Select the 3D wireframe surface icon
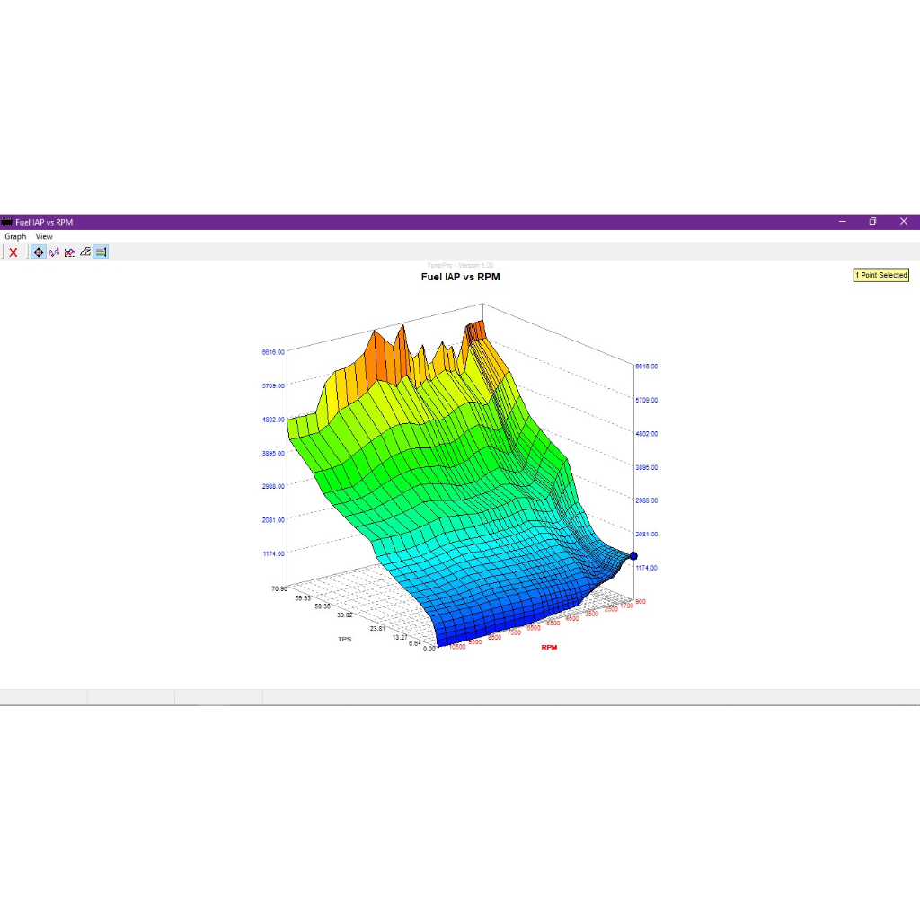Image resolution: width=920 pixels, height=920 pixels. coord(85,252)
